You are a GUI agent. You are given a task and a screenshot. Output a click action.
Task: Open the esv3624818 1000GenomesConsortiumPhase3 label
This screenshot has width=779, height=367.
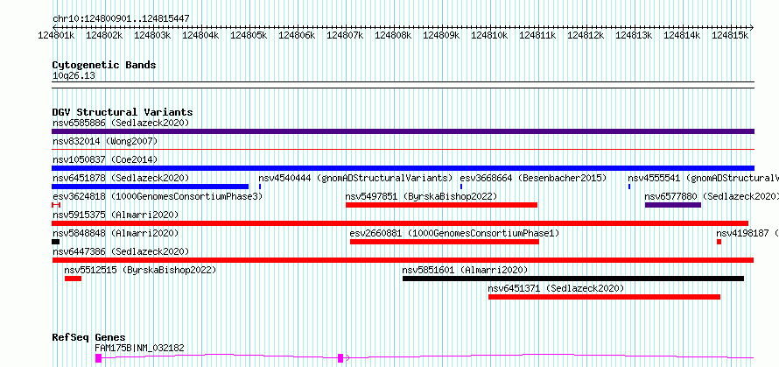pyautogui.click(x=158, y=196)
